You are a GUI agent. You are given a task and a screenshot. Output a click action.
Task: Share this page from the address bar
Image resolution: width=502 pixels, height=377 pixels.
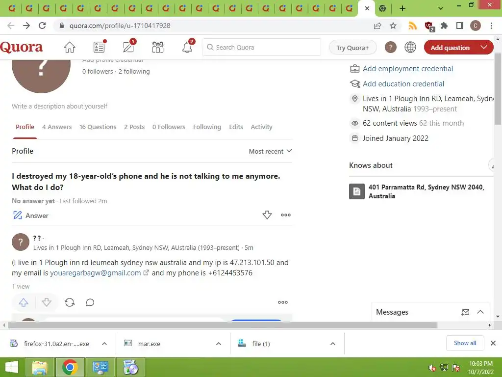coord(378,26)
